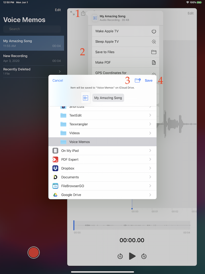Image resolution: width=205 pixels, height=274 pixels.
Task: Expand the TextEdit folder chevron
Action: tap(150, 115)
